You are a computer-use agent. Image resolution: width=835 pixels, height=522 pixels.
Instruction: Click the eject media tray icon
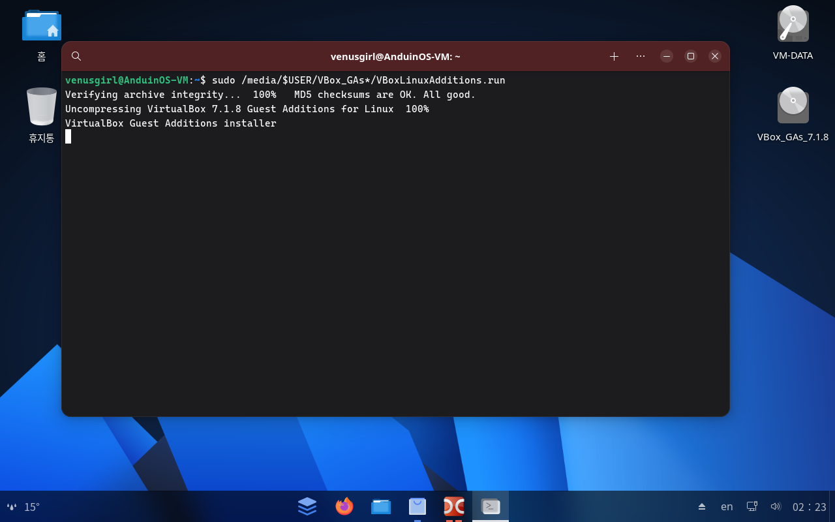click(702, 506)
